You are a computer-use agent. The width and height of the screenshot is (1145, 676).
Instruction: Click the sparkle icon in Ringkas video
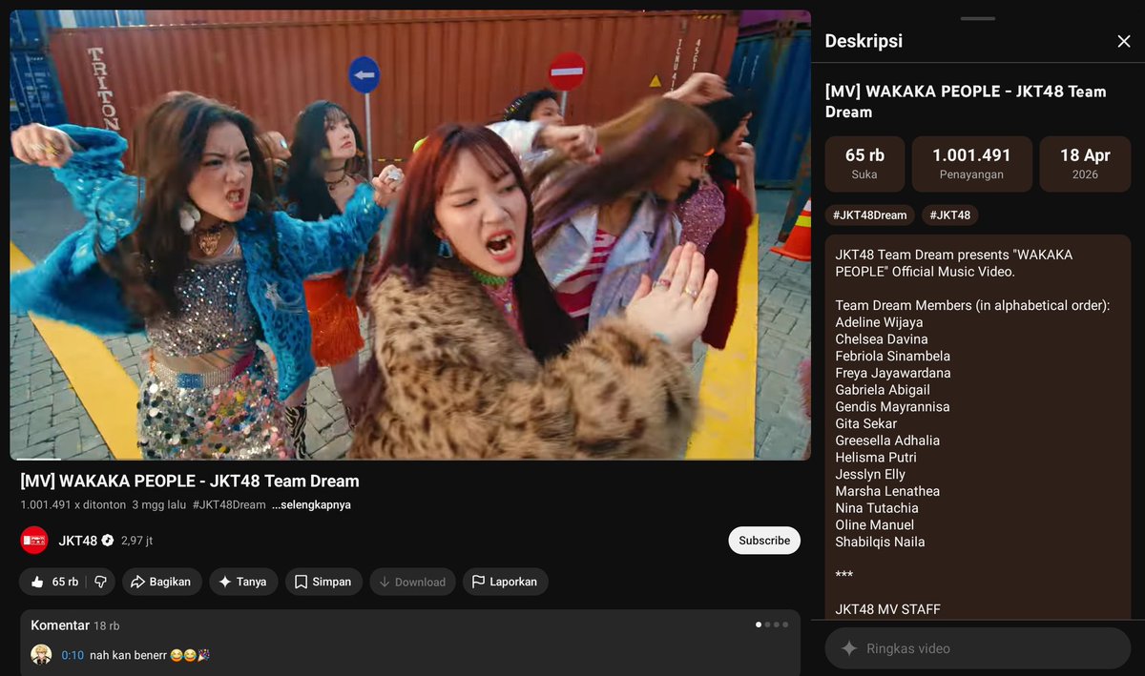(x=848, y=648)
